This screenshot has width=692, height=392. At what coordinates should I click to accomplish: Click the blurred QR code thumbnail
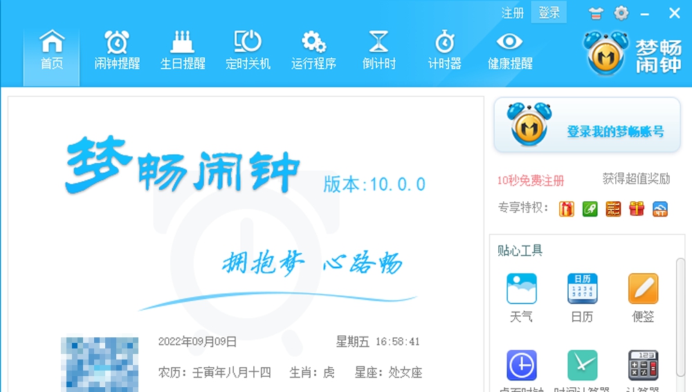[100, 364]
